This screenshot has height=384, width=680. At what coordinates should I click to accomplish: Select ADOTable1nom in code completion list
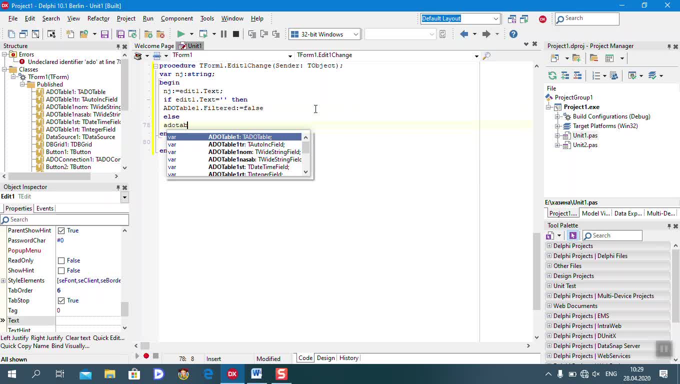pos(234,152)
